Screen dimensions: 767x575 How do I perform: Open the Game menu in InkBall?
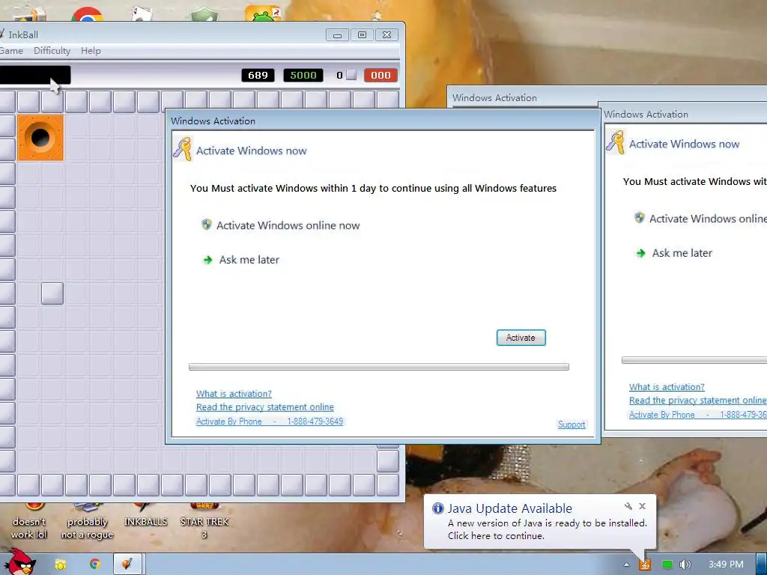11,51
